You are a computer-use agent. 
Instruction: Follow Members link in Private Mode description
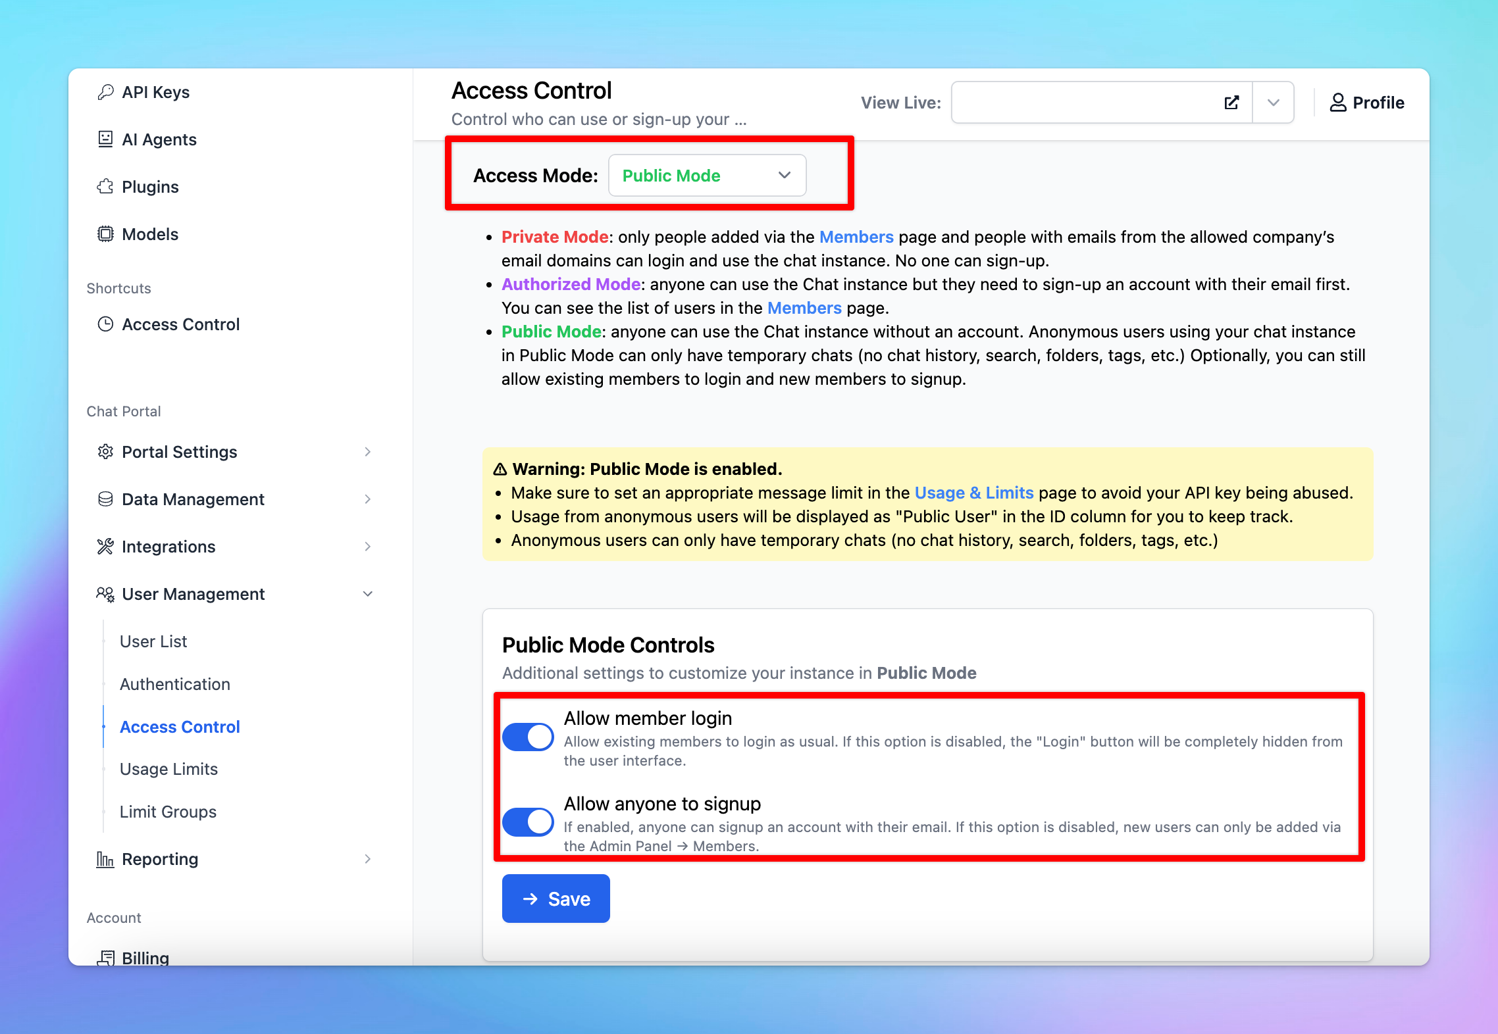(856, 237)
